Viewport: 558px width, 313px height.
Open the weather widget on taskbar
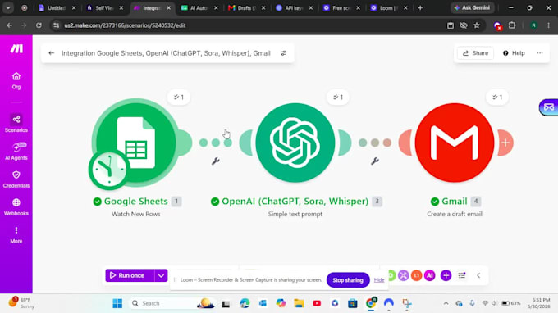21,303
